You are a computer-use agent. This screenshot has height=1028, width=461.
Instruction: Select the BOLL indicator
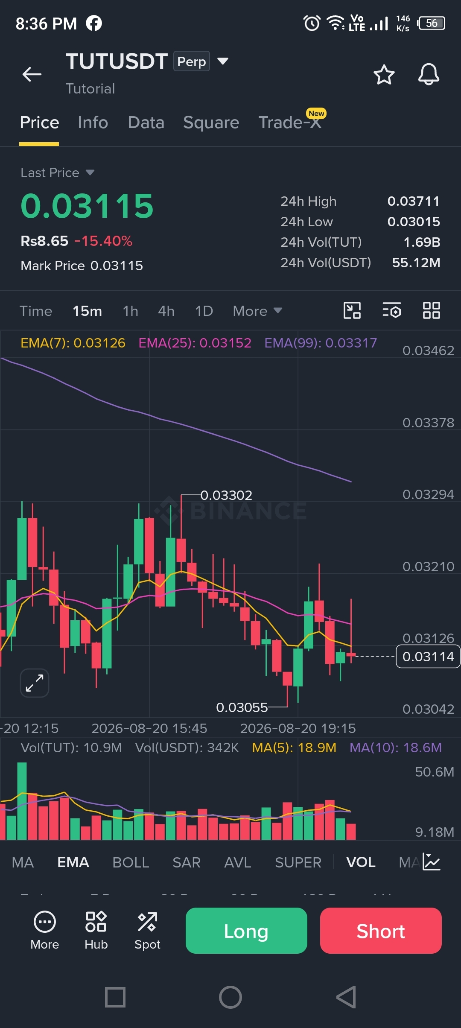131,862
